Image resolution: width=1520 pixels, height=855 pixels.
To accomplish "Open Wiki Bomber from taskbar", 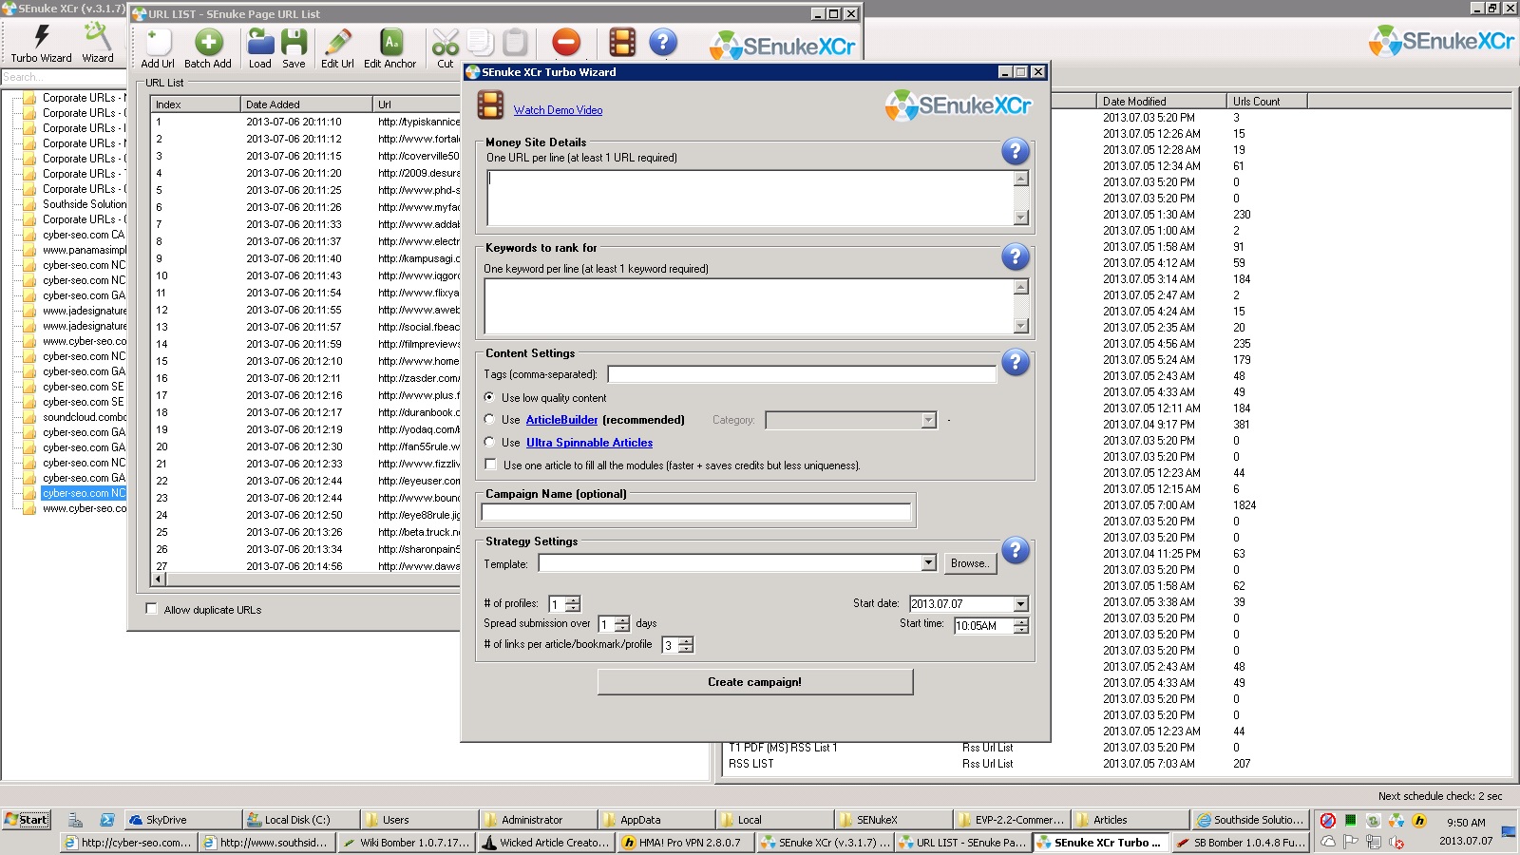I will click(407, 843).
